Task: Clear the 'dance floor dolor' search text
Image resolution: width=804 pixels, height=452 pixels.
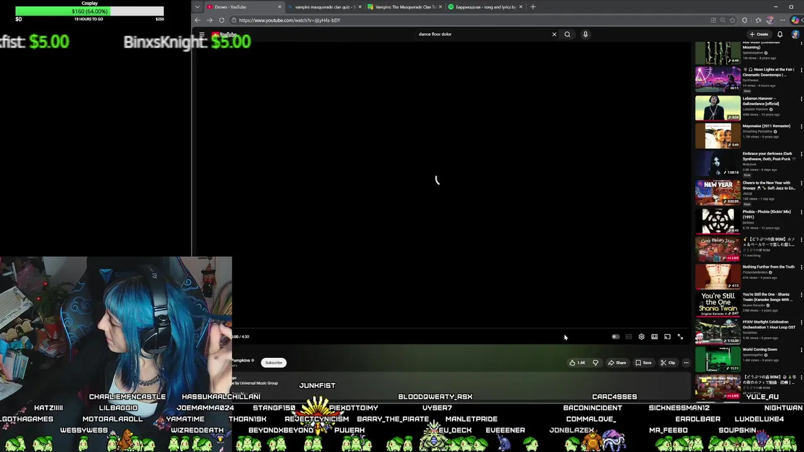Action: coord(554,35)
